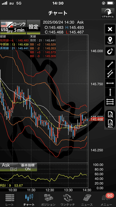Toggle the magnet snap tool

110,51
